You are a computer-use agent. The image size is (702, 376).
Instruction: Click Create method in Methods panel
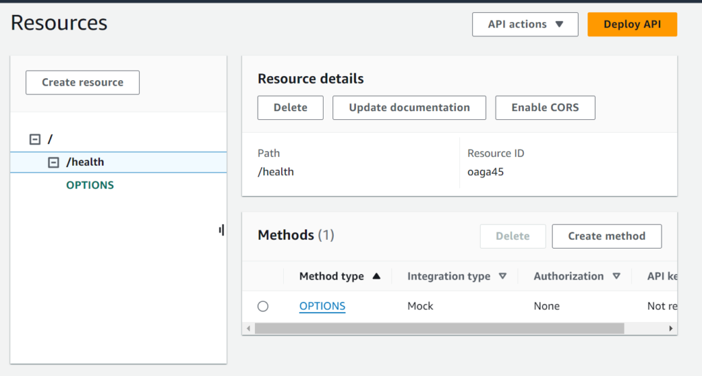[606, 236]
